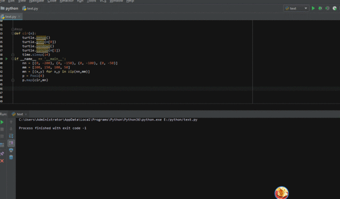
Task: Collapse the def cir function fold marker
Action: (x=13, y=33)
